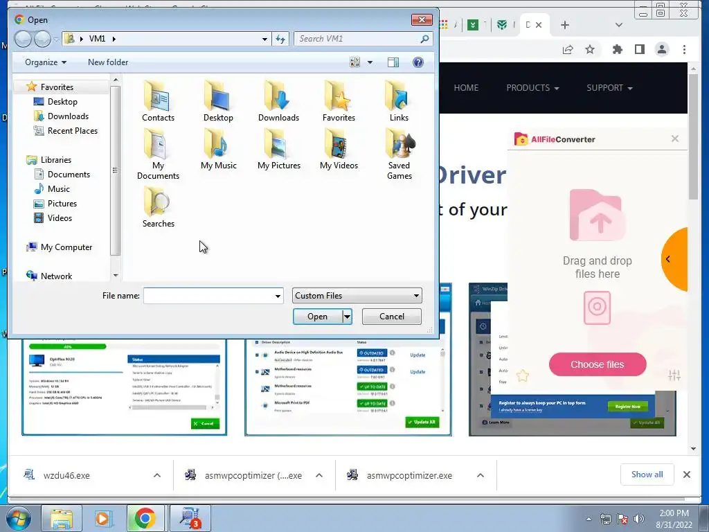Open the Chrome extensions puzzle icon
The height and width of the screenshot is (532, 709).
point(617,49)
